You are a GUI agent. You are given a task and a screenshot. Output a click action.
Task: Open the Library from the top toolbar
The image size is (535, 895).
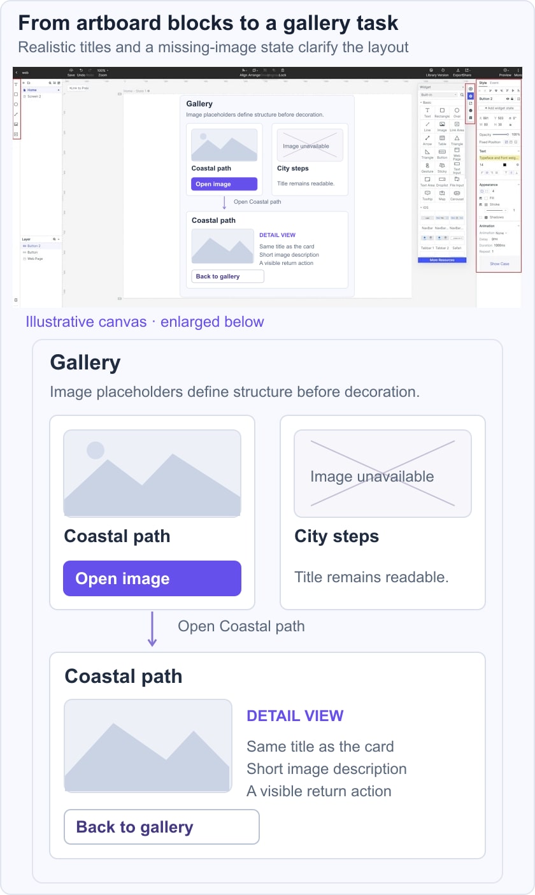431,72
